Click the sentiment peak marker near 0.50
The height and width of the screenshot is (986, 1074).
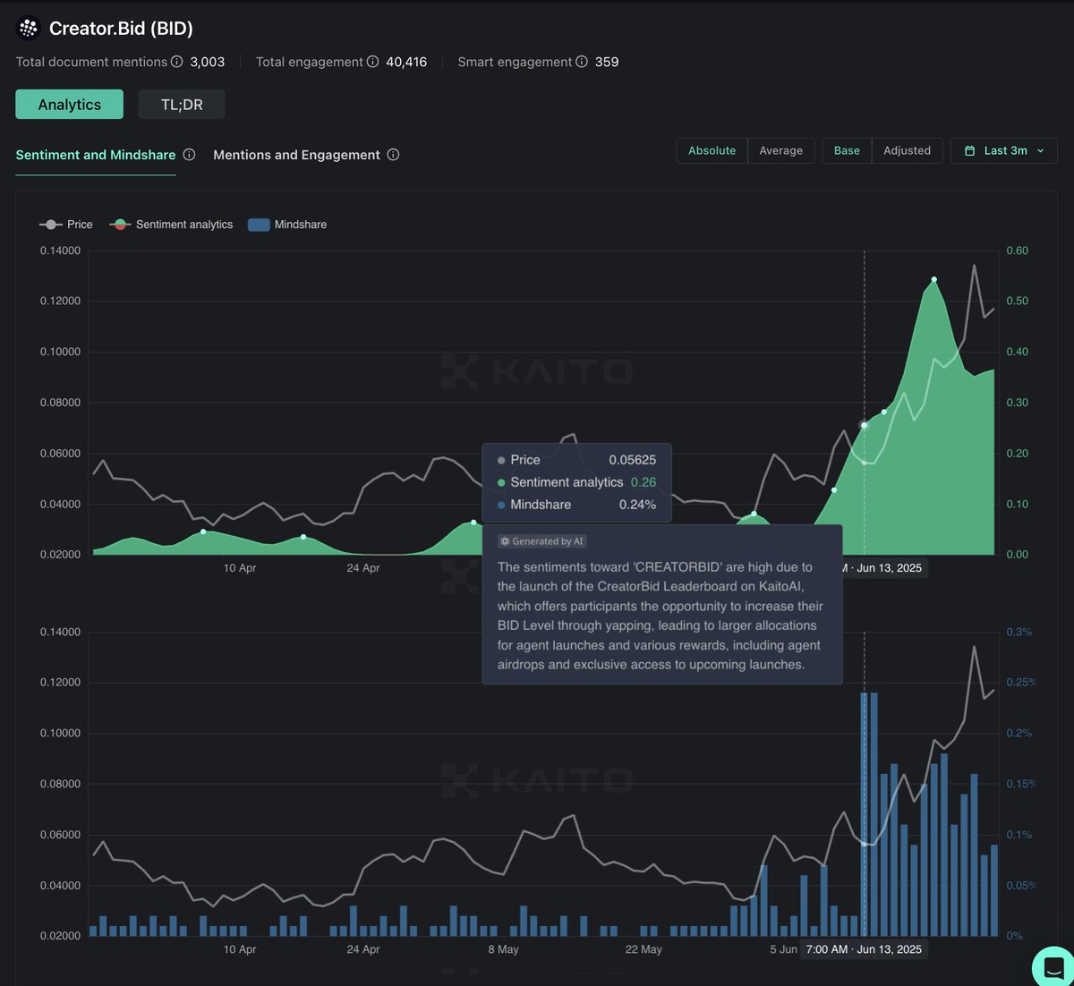tap(934, 280)
